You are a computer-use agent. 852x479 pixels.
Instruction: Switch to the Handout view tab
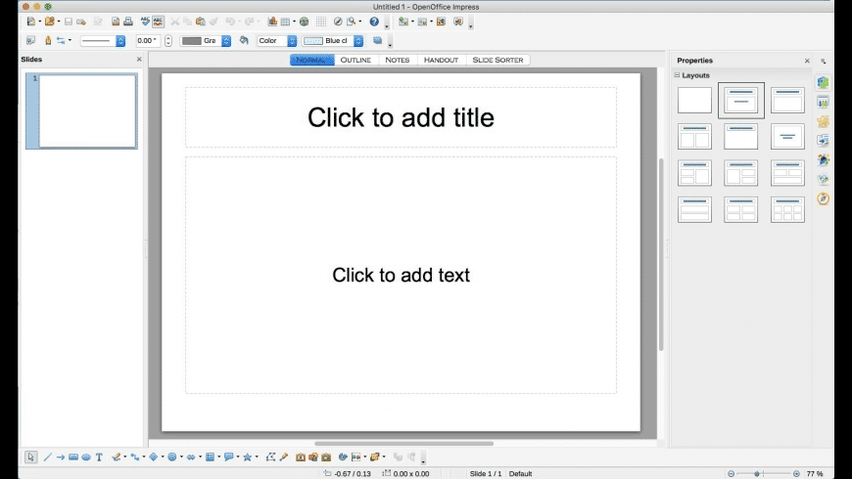[442, 61]
